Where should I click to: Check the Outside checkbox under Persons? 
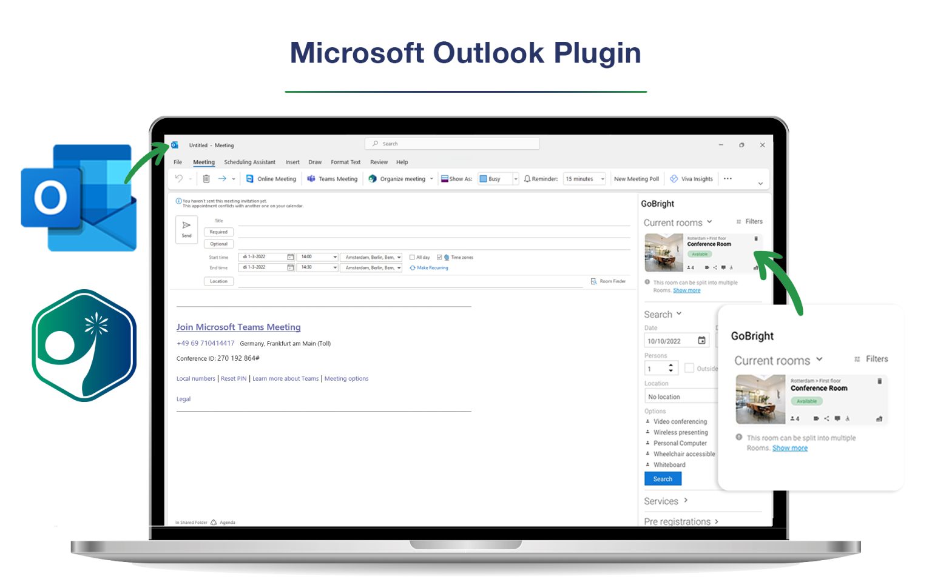pos(690,368)
